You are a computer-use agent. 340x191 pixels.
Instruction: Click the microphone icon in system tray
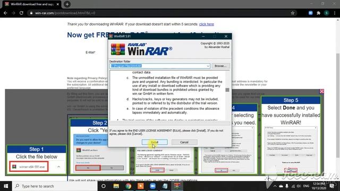click(x=287, y=186)
